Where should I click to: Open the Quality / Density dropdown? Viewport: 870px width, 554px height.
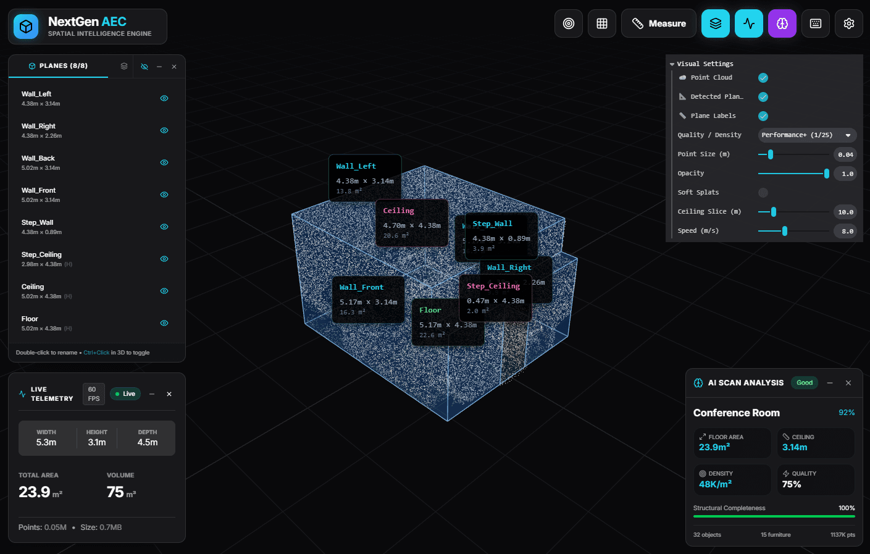tap(806, 135)
